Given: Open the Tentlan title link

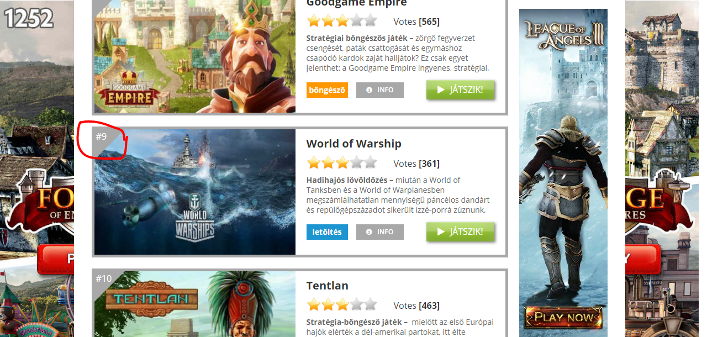Looking at the screenshot, I should [x=327, y=286].
